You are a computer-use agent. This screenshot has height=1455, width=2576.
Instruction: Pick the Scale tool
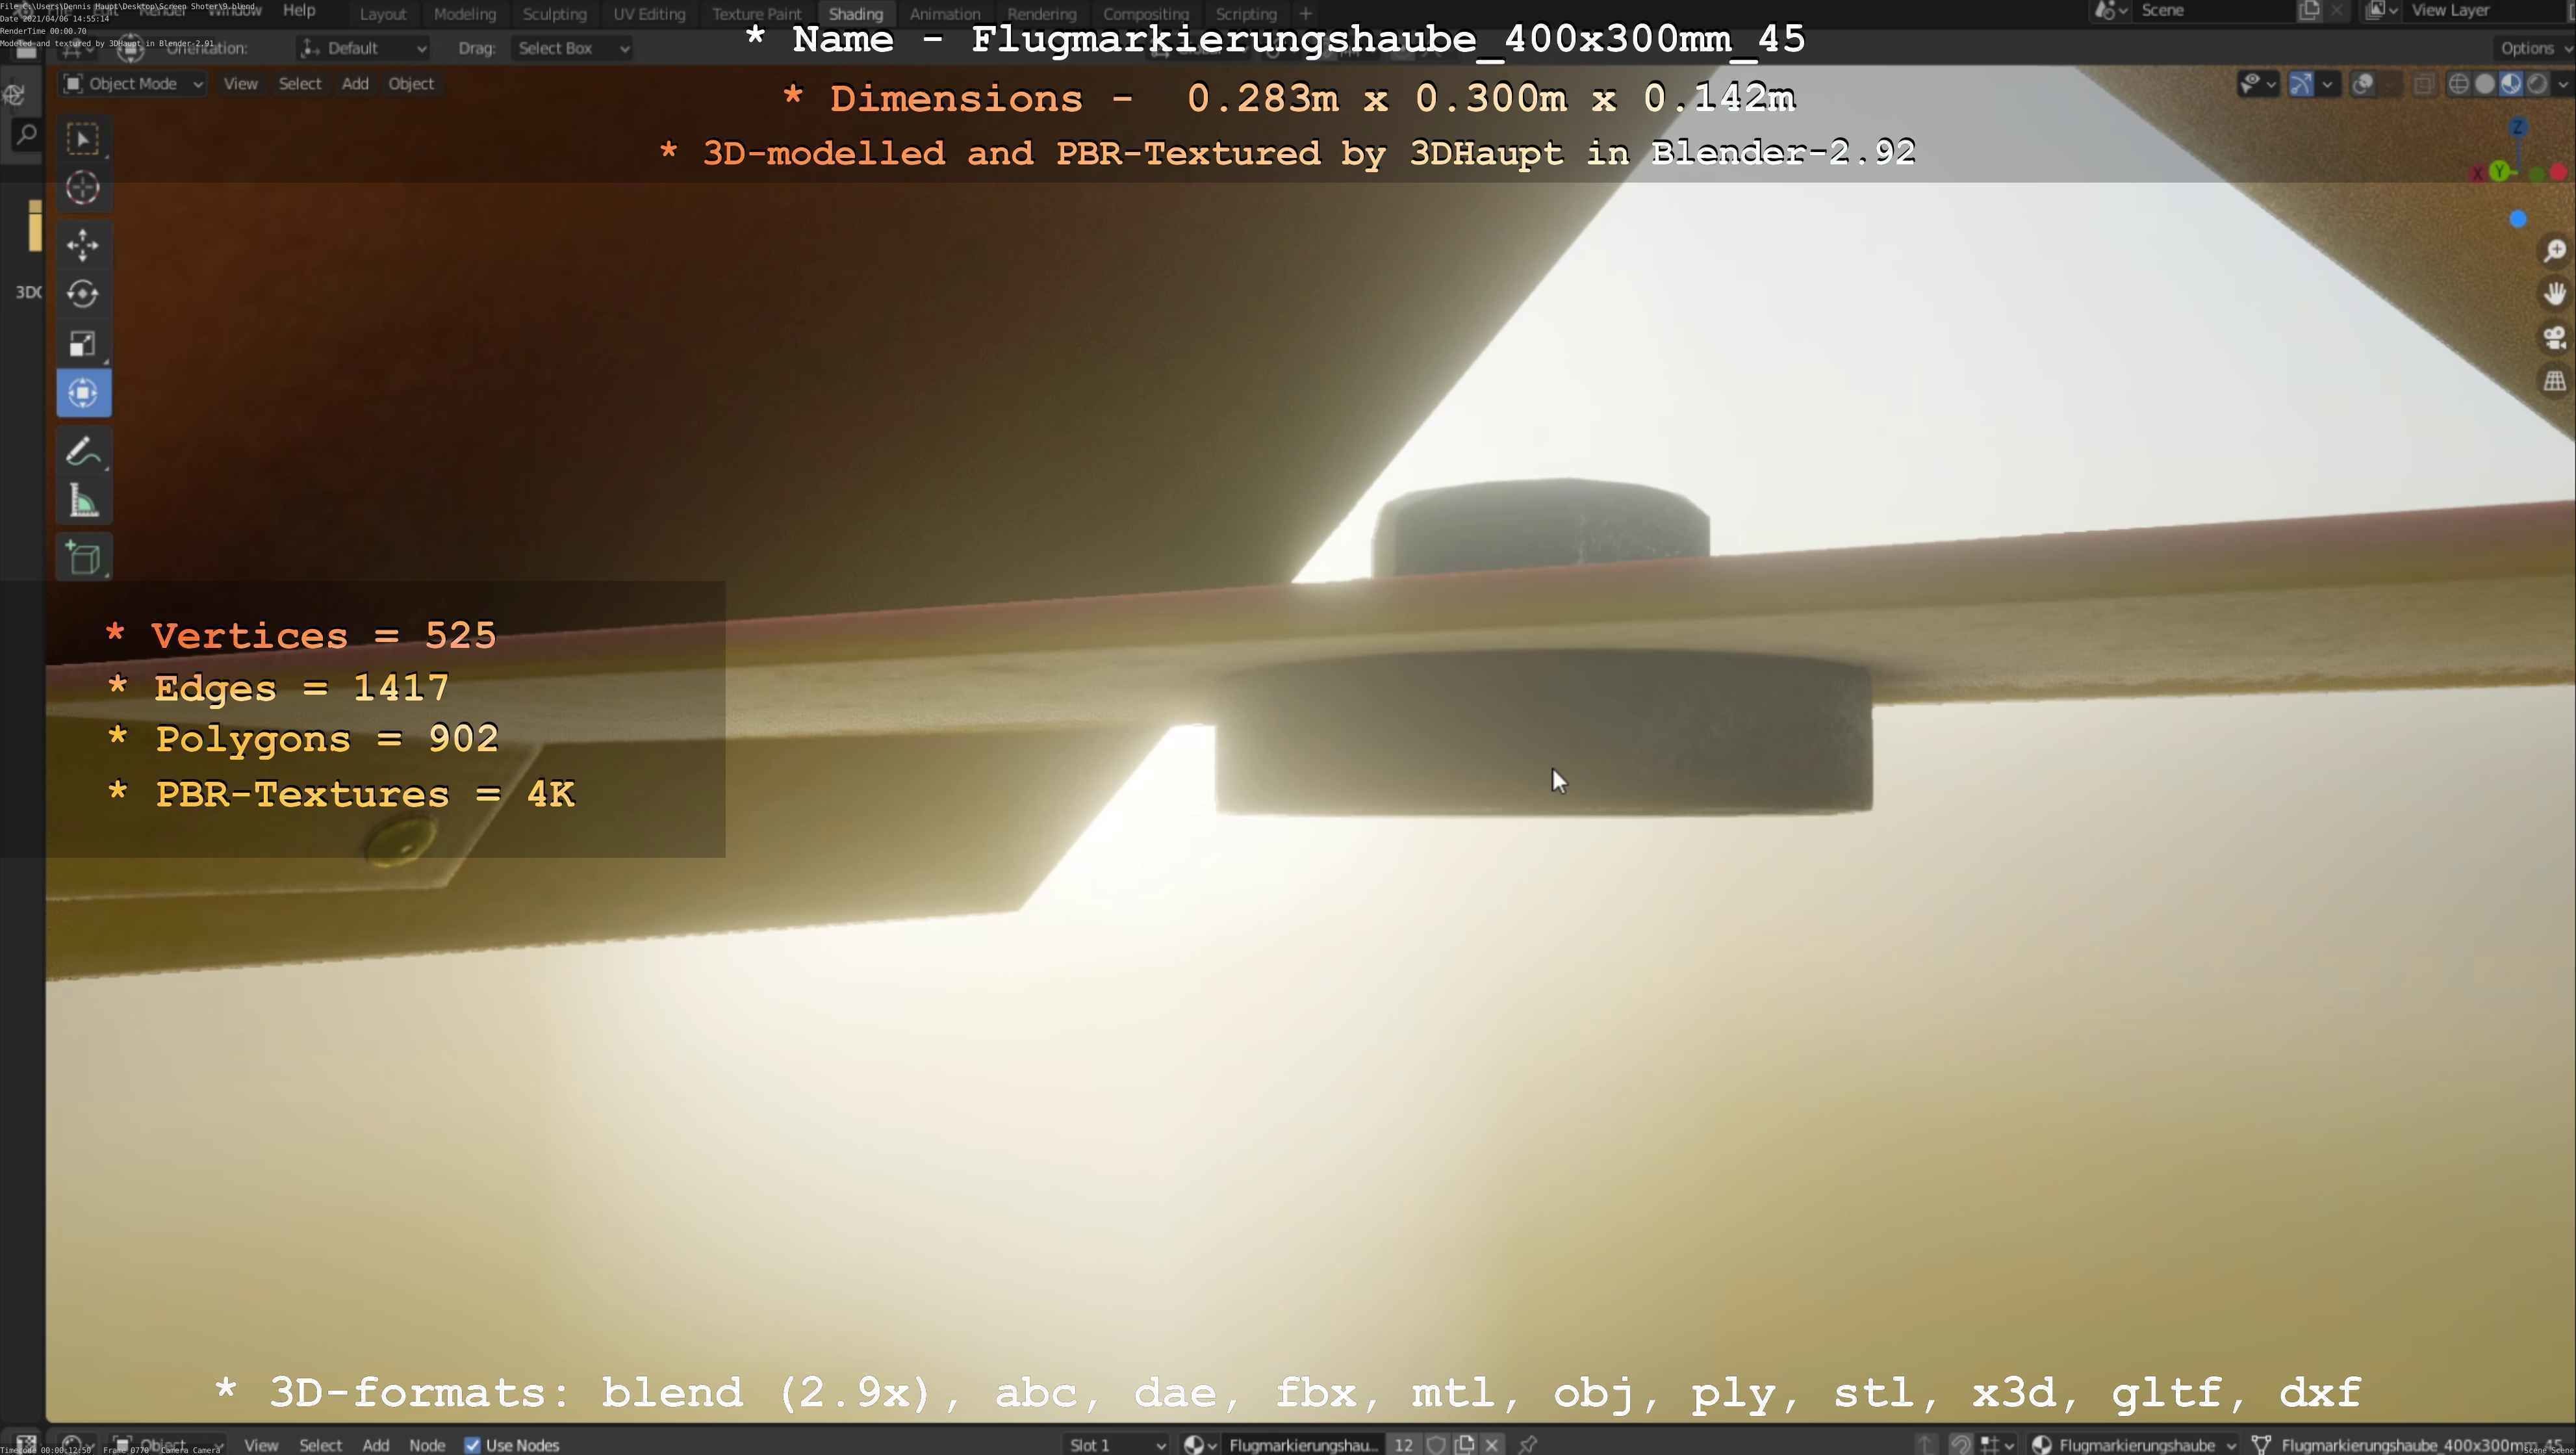pyautogui.click(x=83, y=343)
